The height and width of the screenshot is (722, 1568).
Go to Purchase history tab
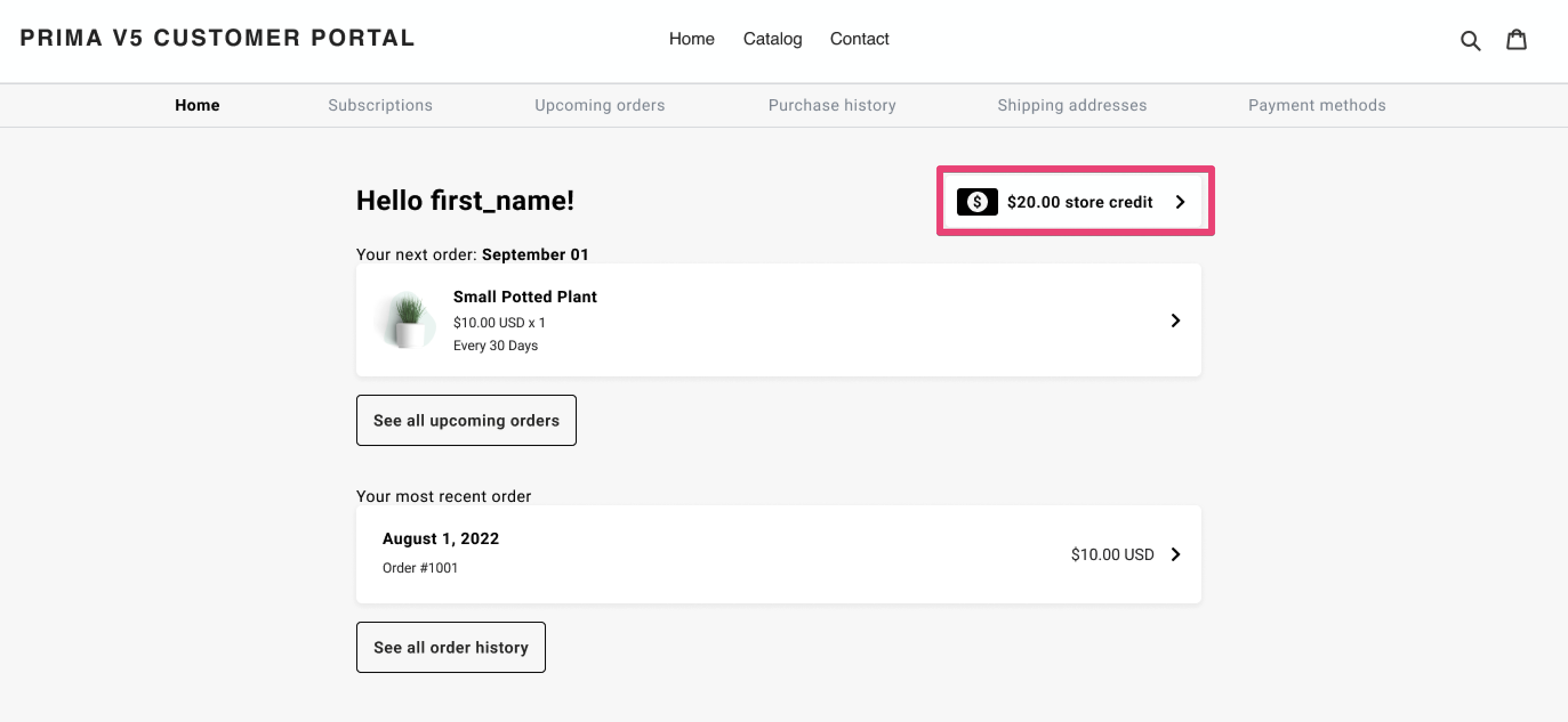tap(831, 105)
